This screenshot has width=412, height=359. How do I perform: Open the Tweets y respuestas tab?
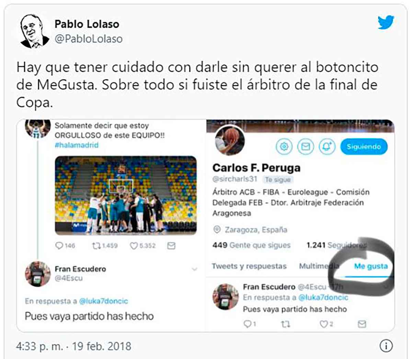click(x=249, y=266)
